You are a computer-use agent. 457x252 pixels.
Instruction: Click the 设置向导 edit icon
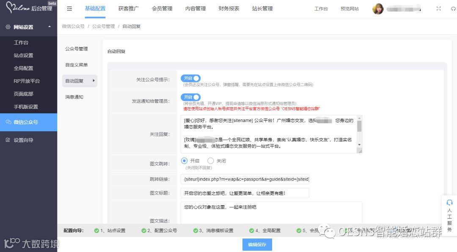[x=8, y=140]
